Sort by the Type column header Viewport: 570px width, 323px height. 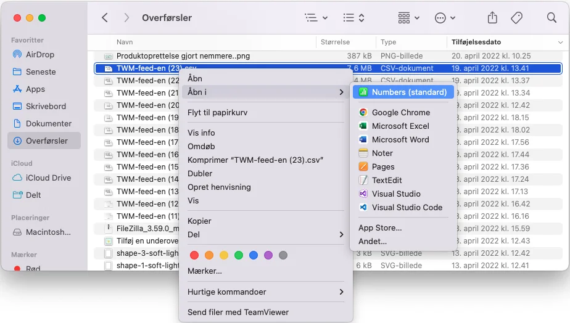point(388,42)
